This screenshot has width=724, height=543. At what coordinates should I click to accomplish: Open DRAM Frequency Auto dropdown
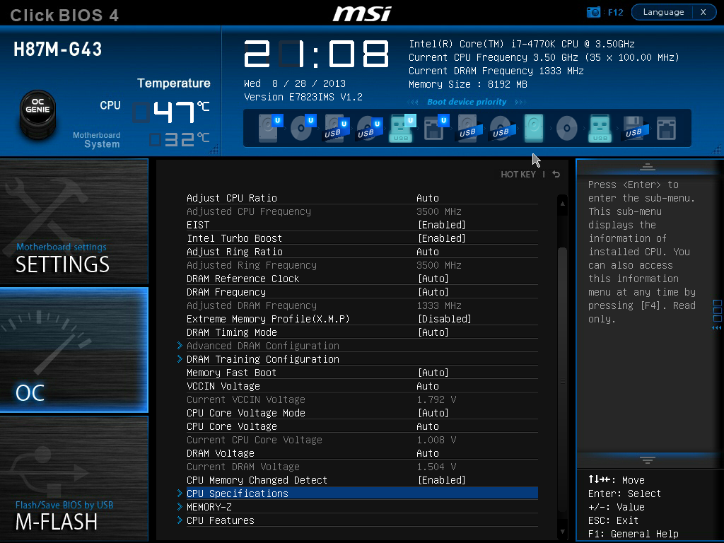click(433, 292)
